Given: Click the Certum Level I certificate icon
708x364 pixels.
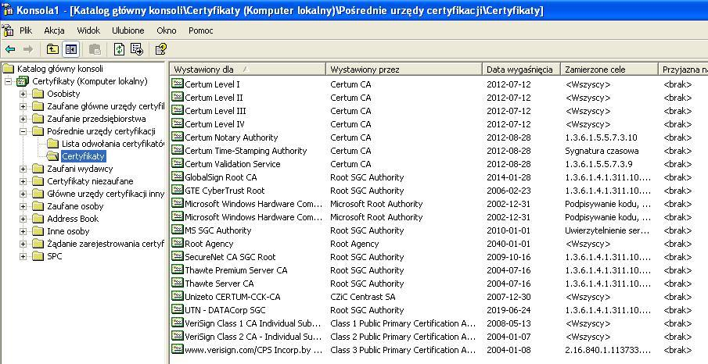Looking at the screenshot, I should [x=178, y=84].
